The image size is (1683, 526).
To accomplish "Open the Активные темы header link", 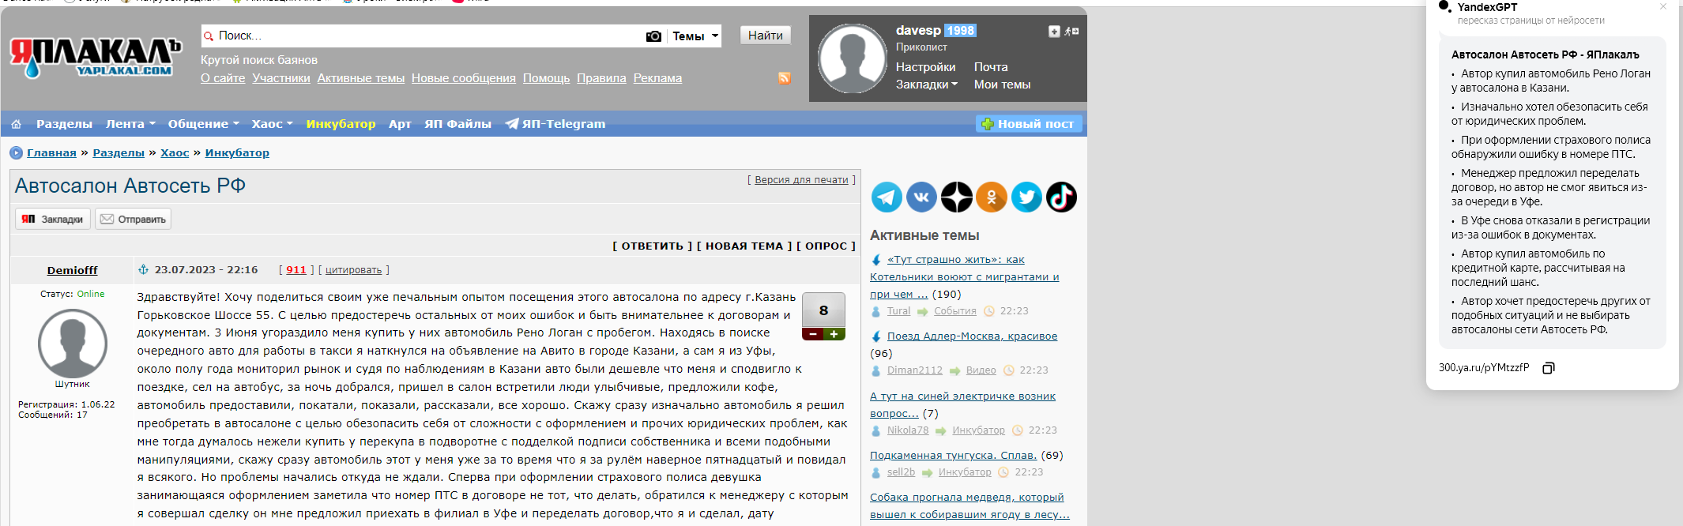I will tap(361, 78).
